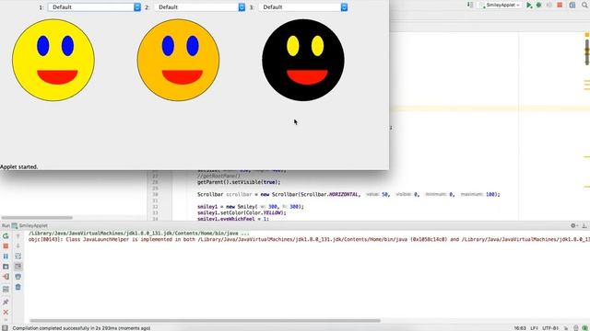590x331 pixels.
Task: Change the UTF-8 file encoding in status bar
Action: pos(550,328)
